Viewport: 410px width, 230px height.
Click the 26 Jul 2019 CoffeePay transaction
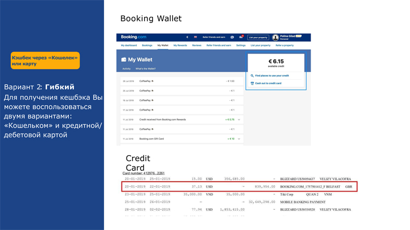pyautogui.click(x=182, y=81)
